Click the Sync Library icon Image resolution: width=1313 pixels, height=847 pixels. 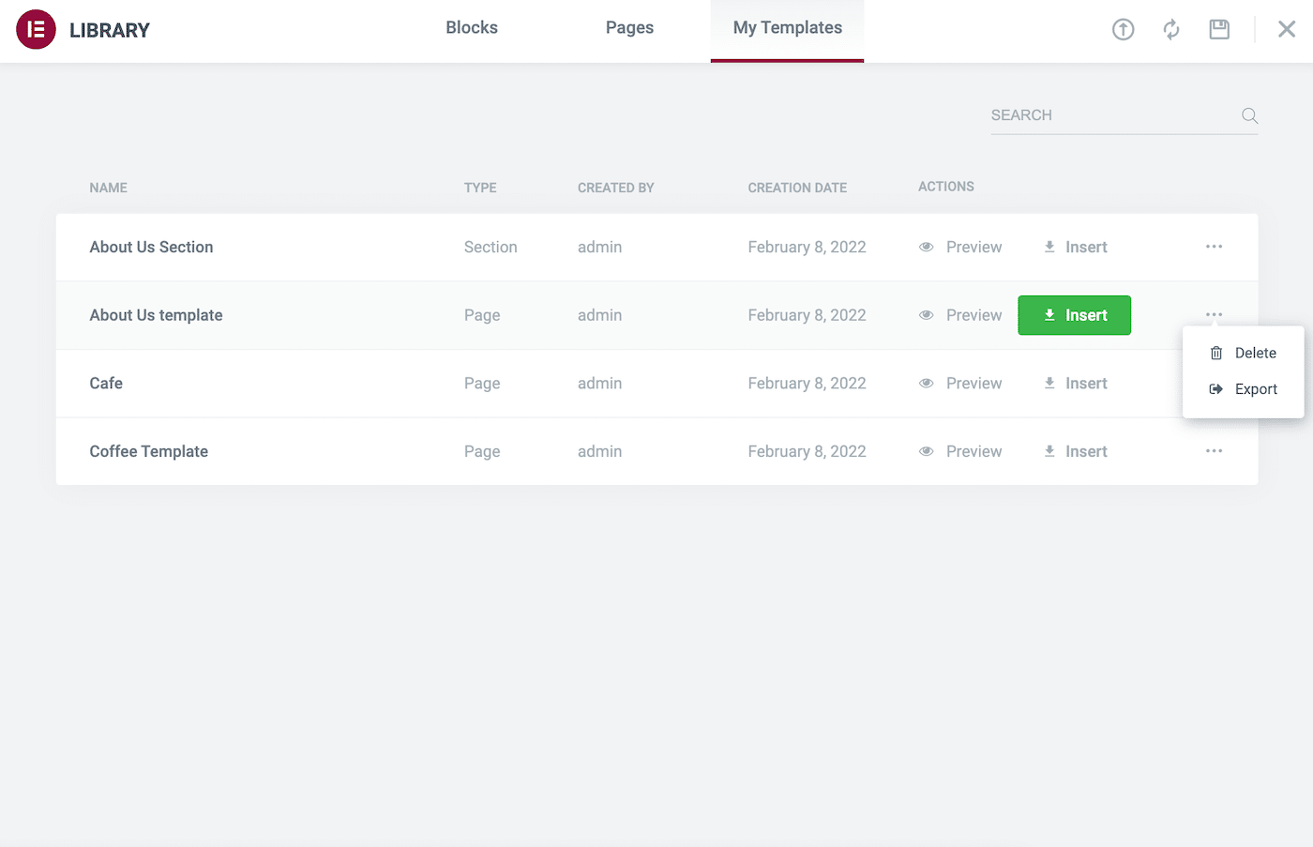[x=1170, y=29]
